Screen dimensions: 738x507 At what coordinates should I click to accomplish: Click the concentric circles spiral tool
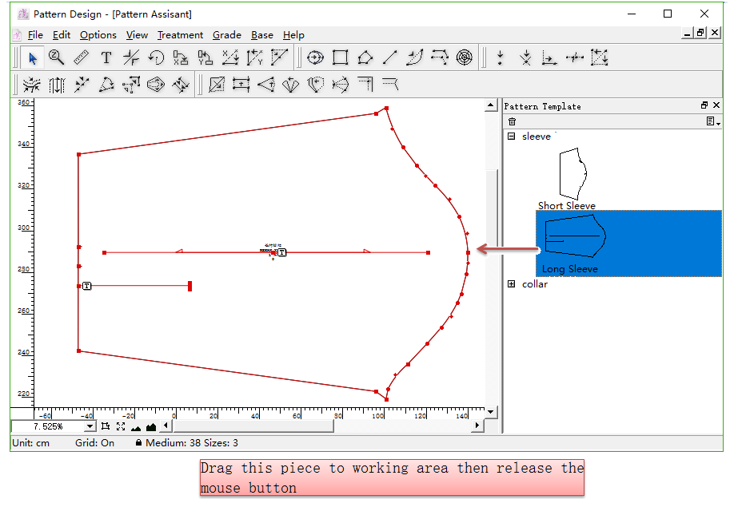[464, 57]
